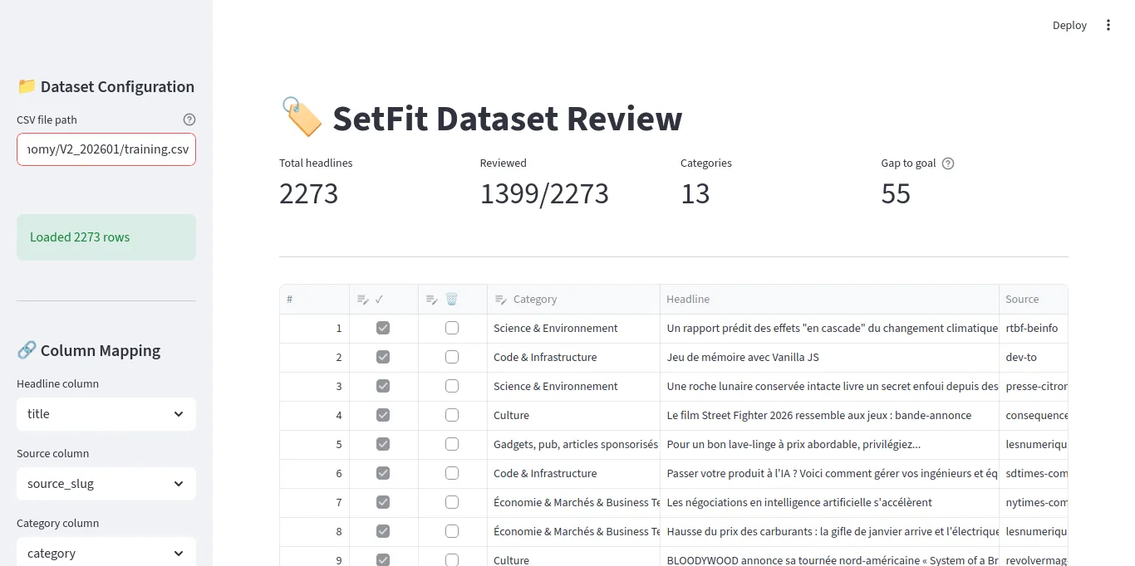The image size is (1135, 566).
Task: Open the Source column dropdown showing source_slug
Action: click(106, 483)
